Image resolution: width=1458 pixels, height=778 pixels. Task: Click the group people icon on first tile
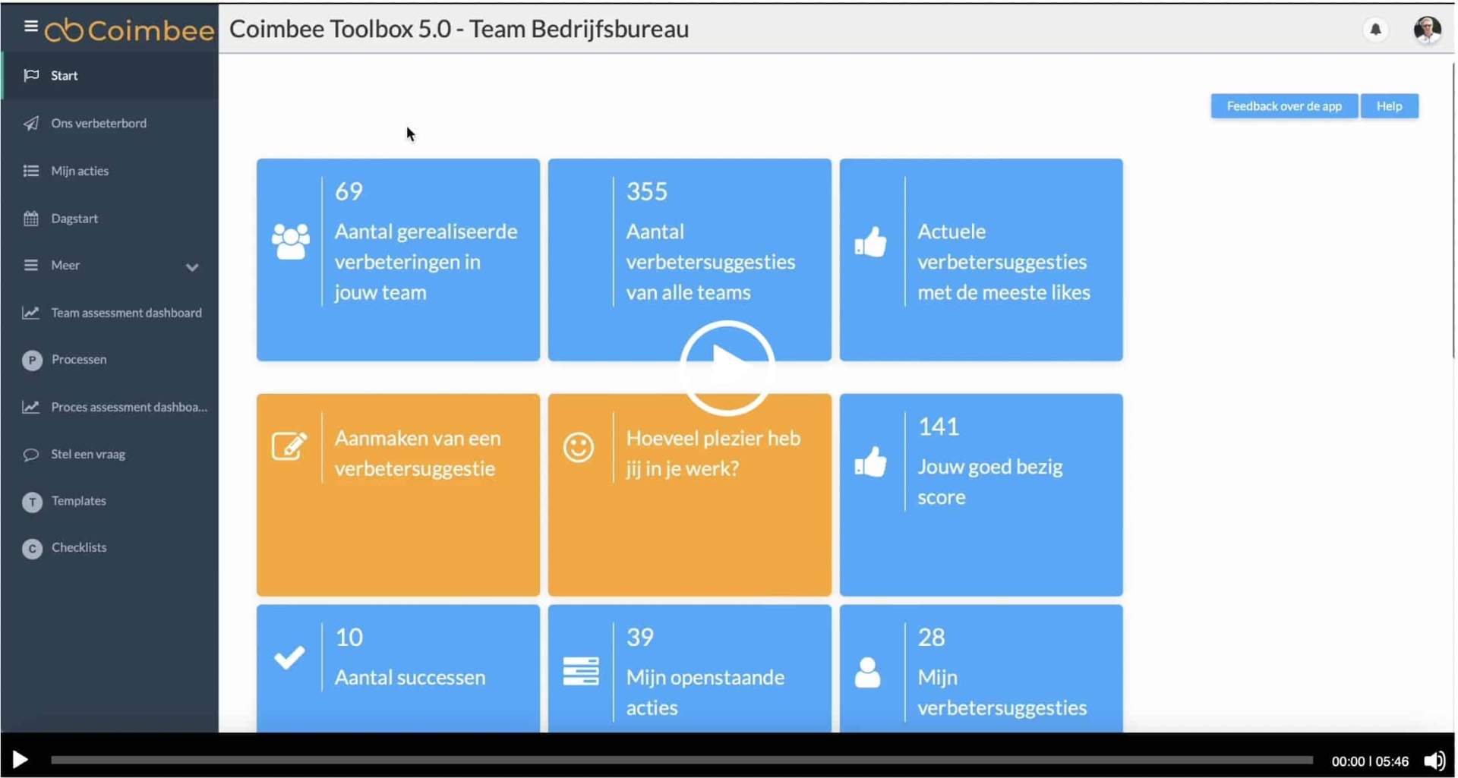[x=290, y=242]
